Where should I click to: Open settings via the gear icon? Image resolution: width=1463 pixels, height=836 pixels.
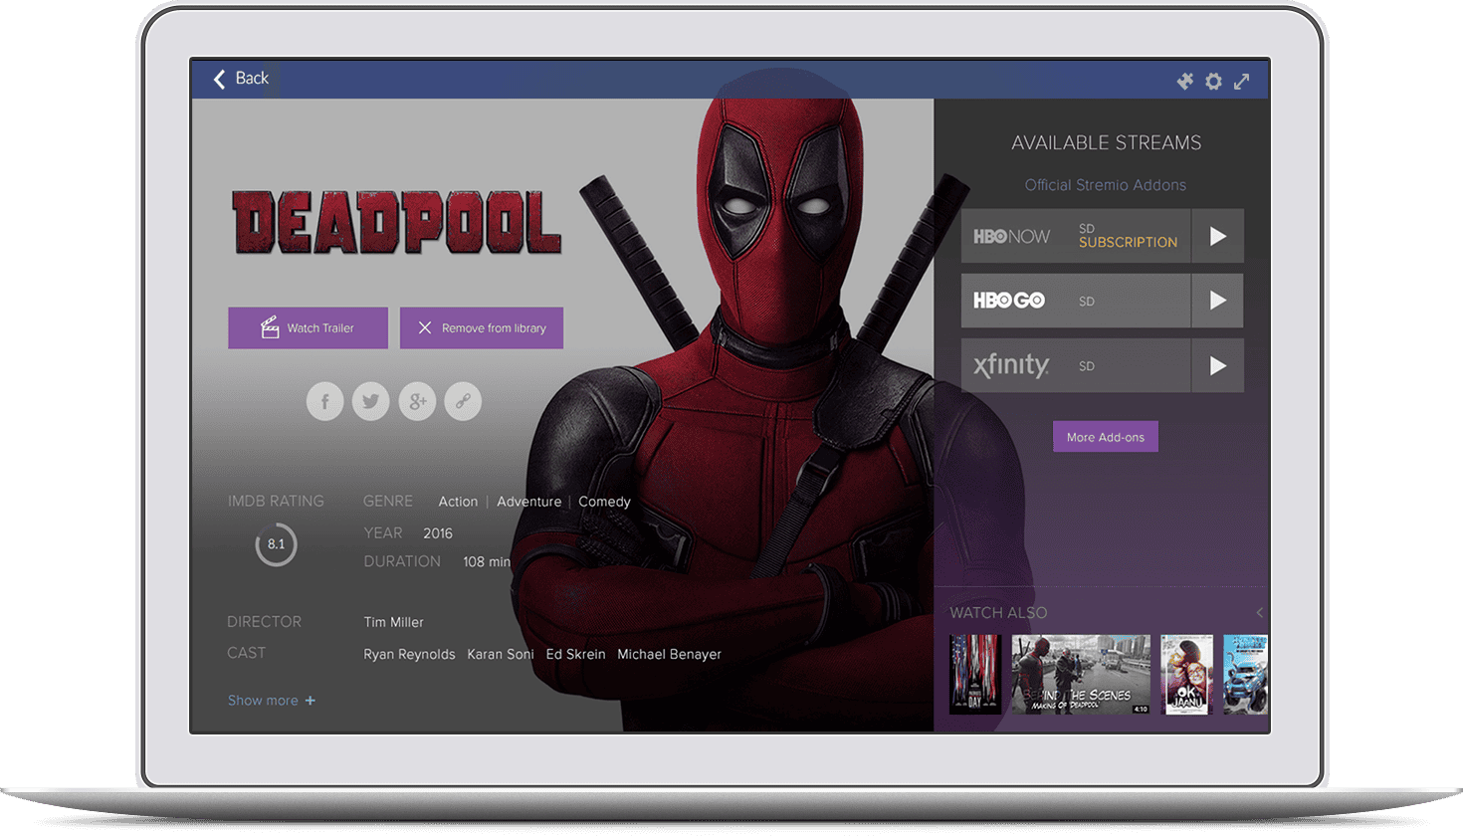click(x=1213, y=82)
